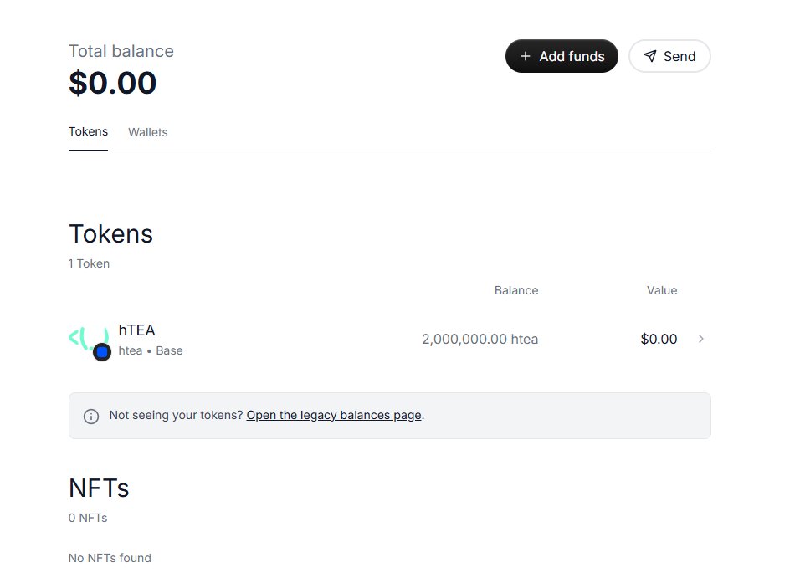Click the info circle icon

point(90,417)
